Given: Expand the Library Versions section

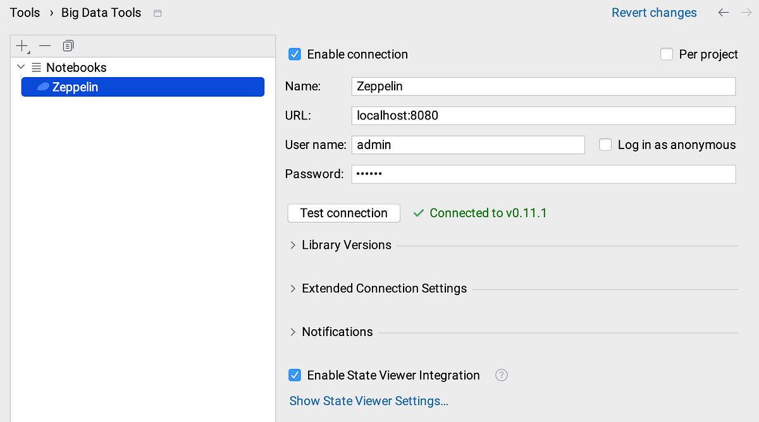Looking at the screenshot, I should point(293,245).
